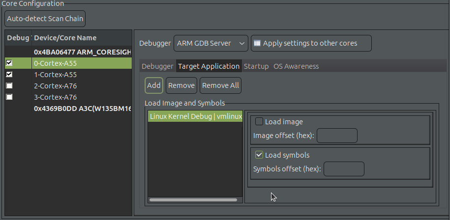Click Apply settings to other cores
This screenshot has height=220, width=450.
point(311,43)
